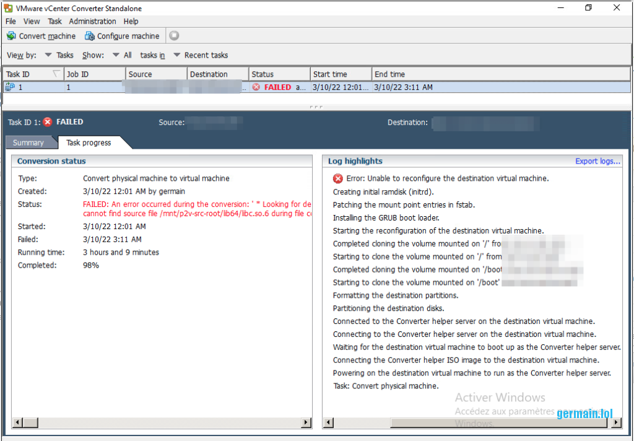Click the Configure machine toolbar icon
The image size is (634, 441).
point(90,36)
